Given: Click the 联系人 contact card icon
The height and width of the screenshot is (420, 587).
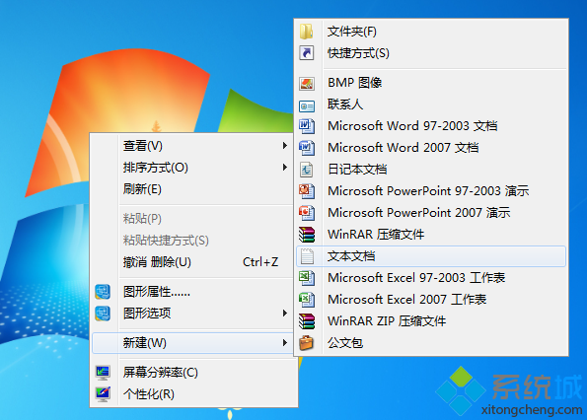Looking at the screenshot, I should 307,106.
